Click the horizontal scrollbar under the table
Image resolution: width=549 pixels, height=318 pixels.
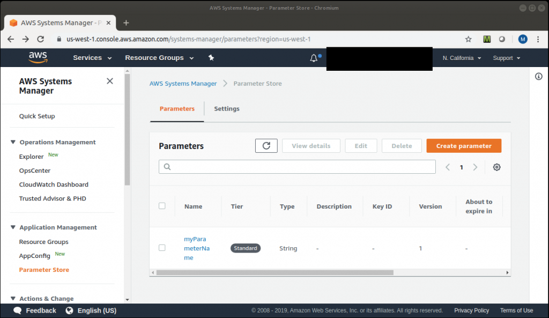coord(274,272)
